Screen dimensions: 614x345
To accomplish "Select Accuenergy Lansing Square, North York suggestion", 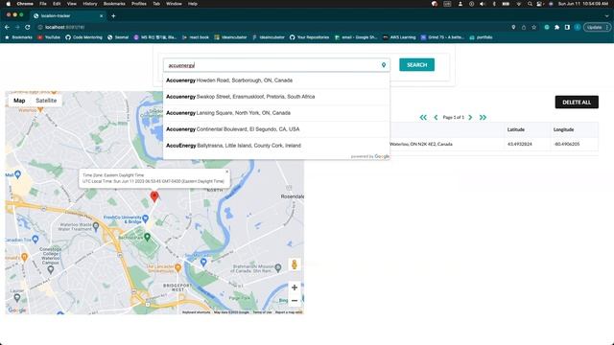I will 276,113.
